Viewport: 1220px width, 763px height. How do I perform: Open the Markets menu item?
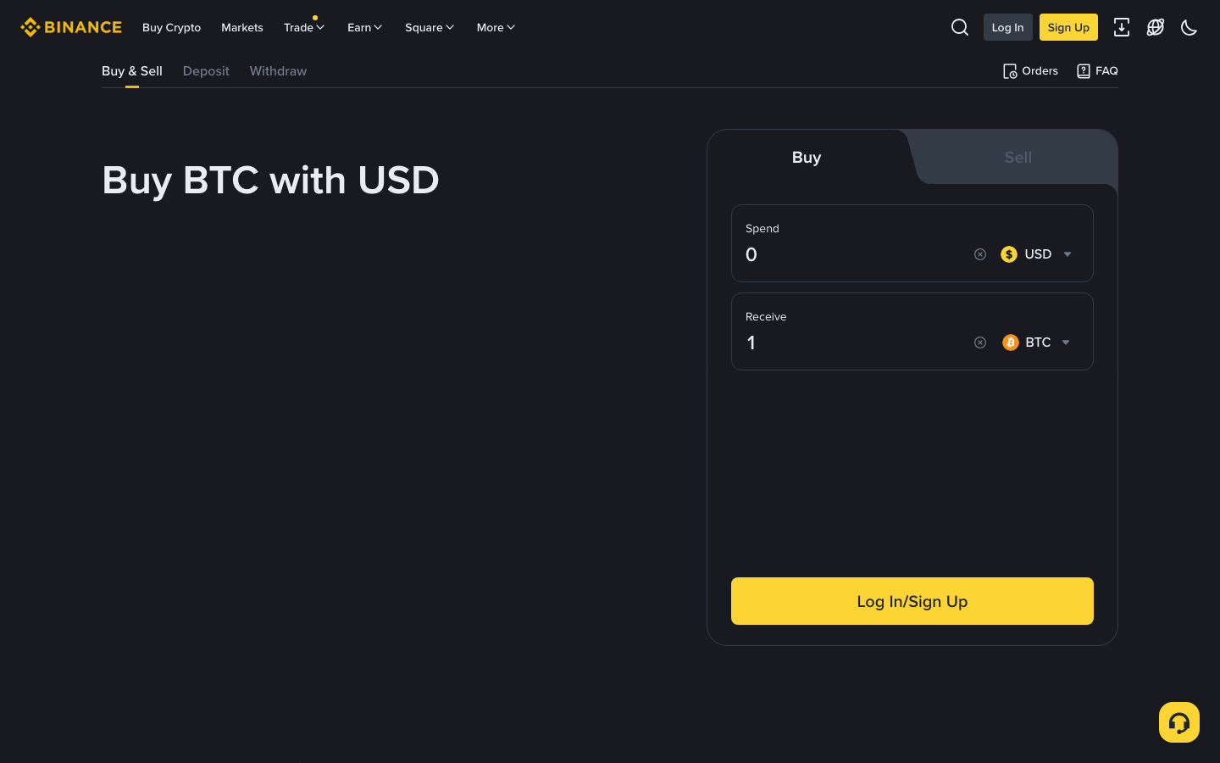241,27
